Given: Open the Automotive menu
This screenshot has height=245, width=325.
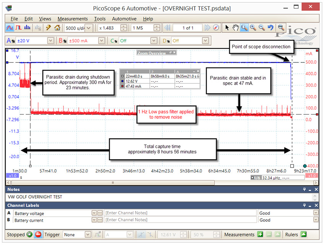Looking at the screenshot, I should point(124,19).
